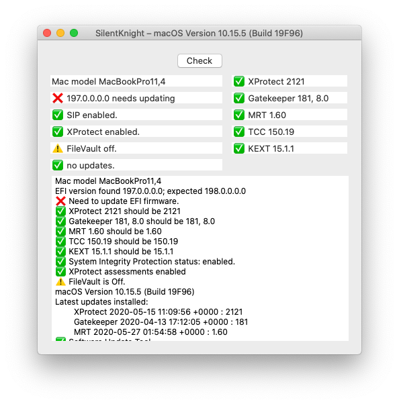399x404 pixels.
Task: Select the Mac model MacBookPro11,4 field
Action: (136, 81)
